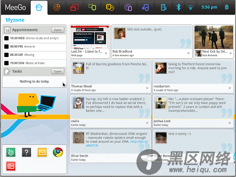The image size is (236, 177).
Task: Select 08:30 SAT Moving appointment
Action: 34,55
